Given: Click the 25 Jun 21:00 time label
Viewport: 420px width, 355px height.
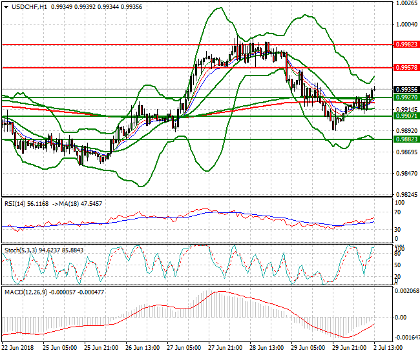Looking at the screenshot, I should 101,348.
